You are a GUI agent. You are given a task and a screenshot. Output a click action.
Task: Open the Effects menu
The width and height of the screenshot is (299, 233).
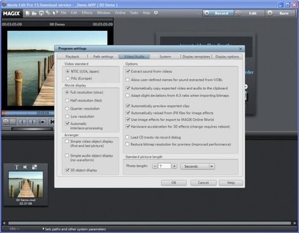click(87, 13)
